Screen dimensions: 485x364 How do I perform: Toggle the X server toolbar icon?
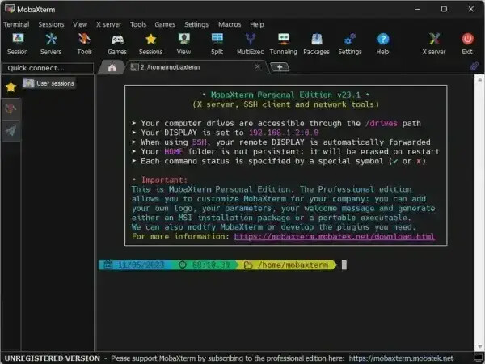(434, 44)
